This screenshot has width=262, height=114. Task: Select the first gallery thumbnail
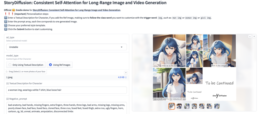[172, 106]
